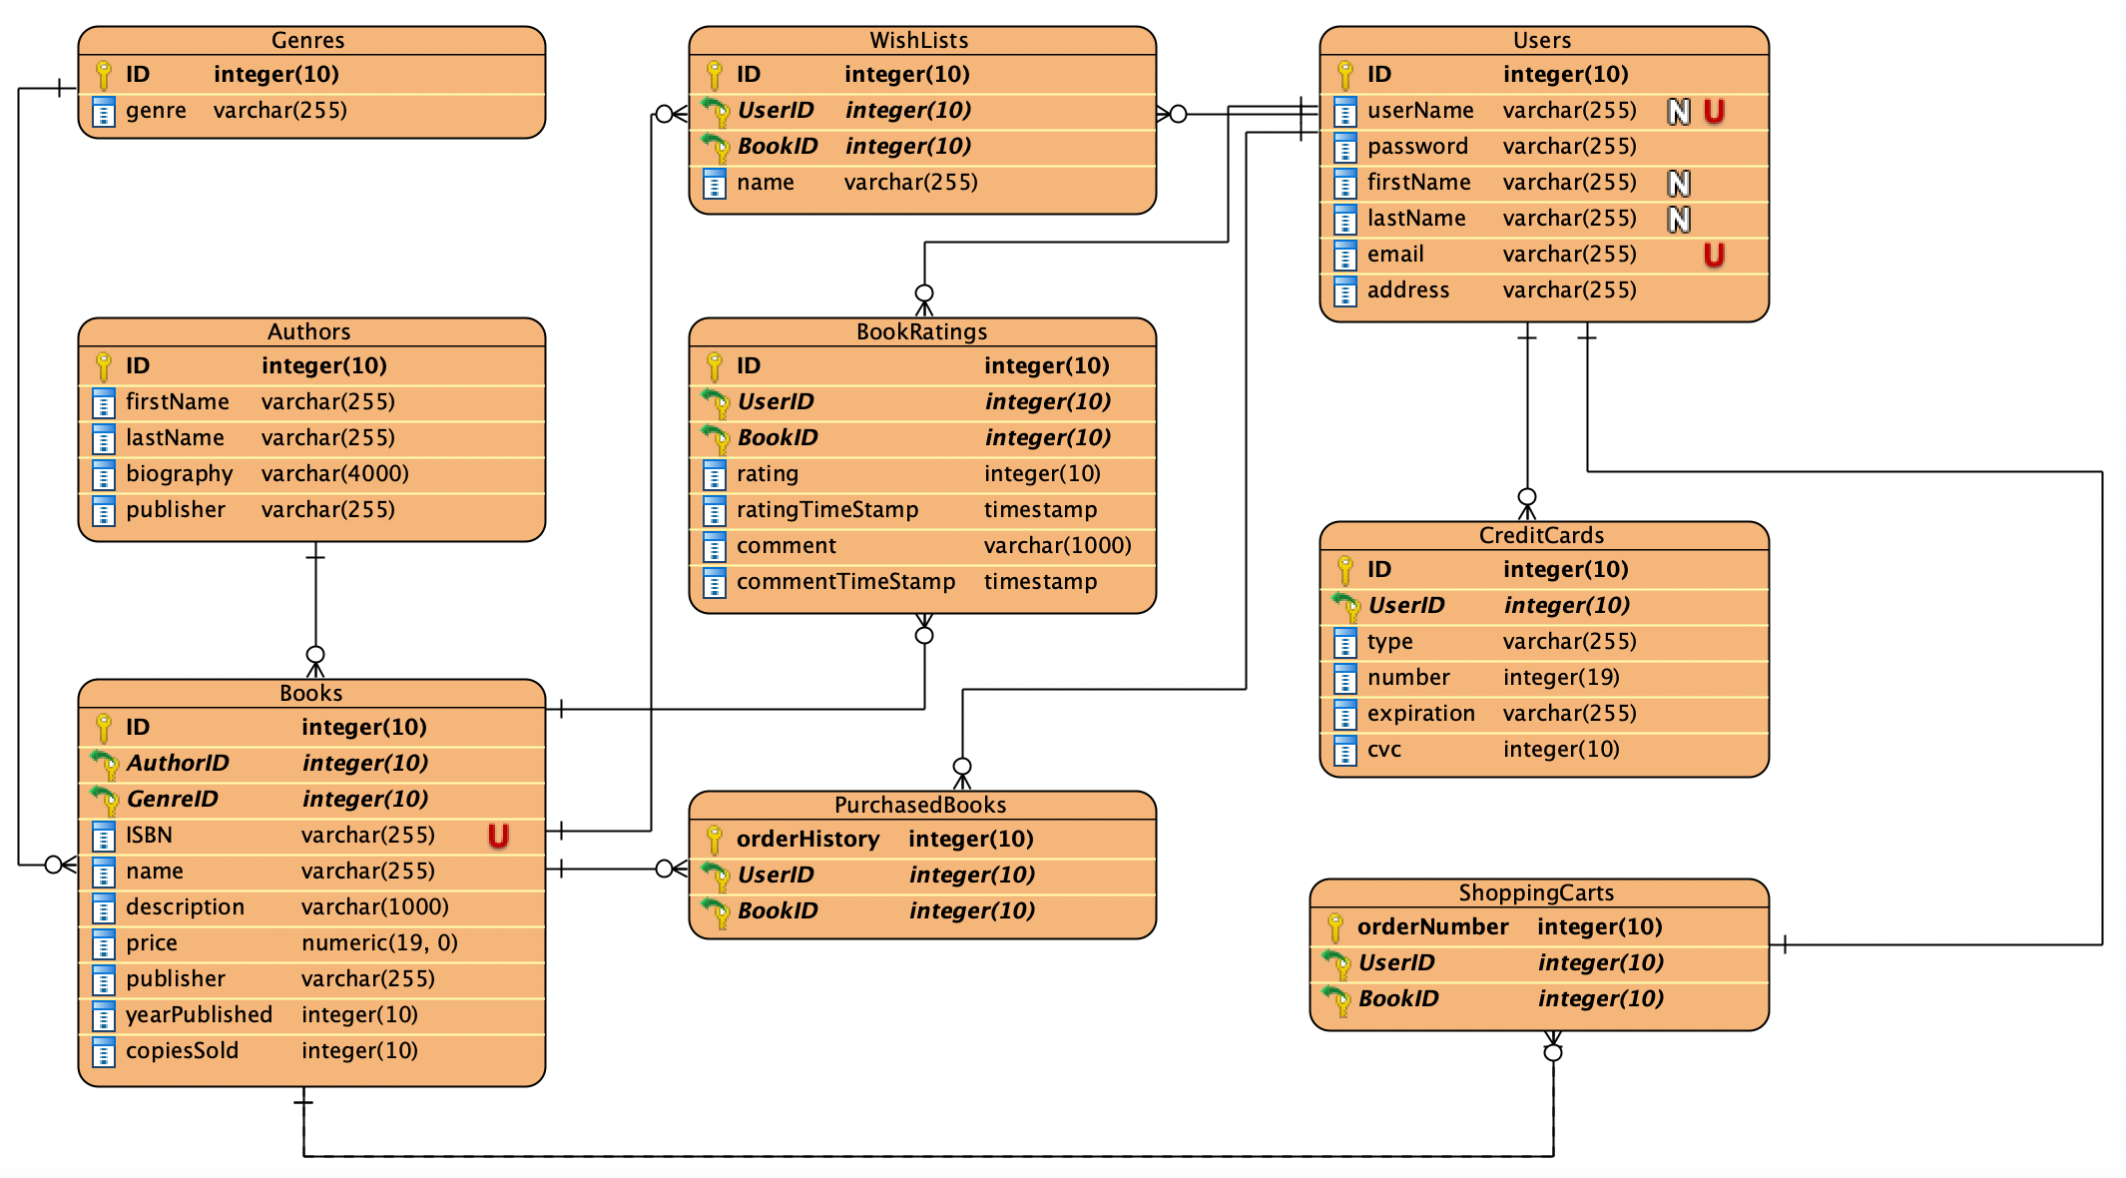The height and width of the screenshot is (1178, 2126).
Task: Click the varchar(4000) type of Authors biography
Action: pos(335,474)
